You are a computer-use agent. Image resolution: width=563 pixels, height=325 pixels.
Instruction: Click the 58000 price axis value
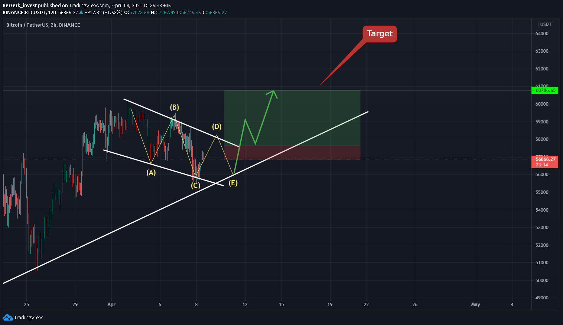coord(542,139)
